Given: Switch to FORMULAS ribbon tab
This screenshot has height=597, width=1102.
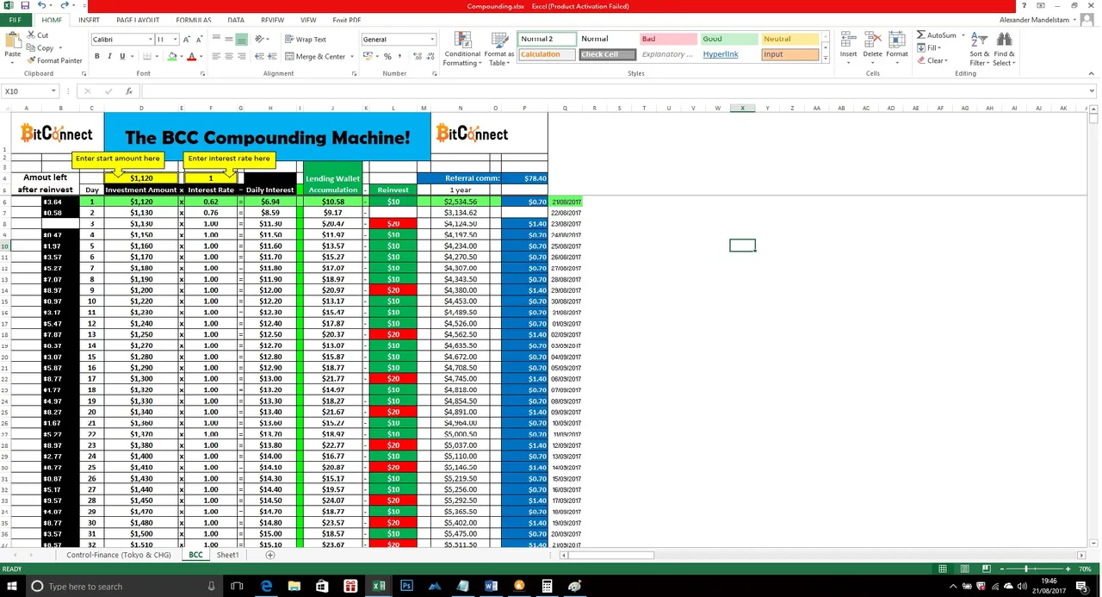Looking at the screenshot, I should tap(194, 20).
